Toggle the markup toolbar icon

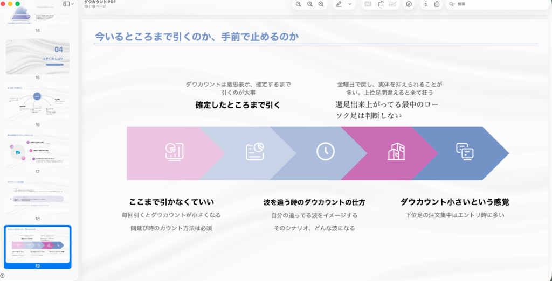click(x=409, y=4)
